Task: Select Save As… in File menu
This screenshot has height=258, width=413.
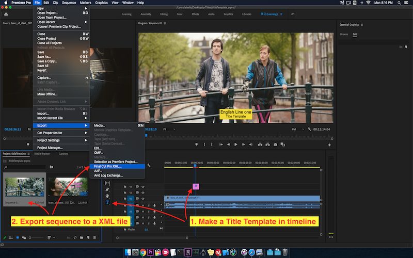Action: click(61, 57)
